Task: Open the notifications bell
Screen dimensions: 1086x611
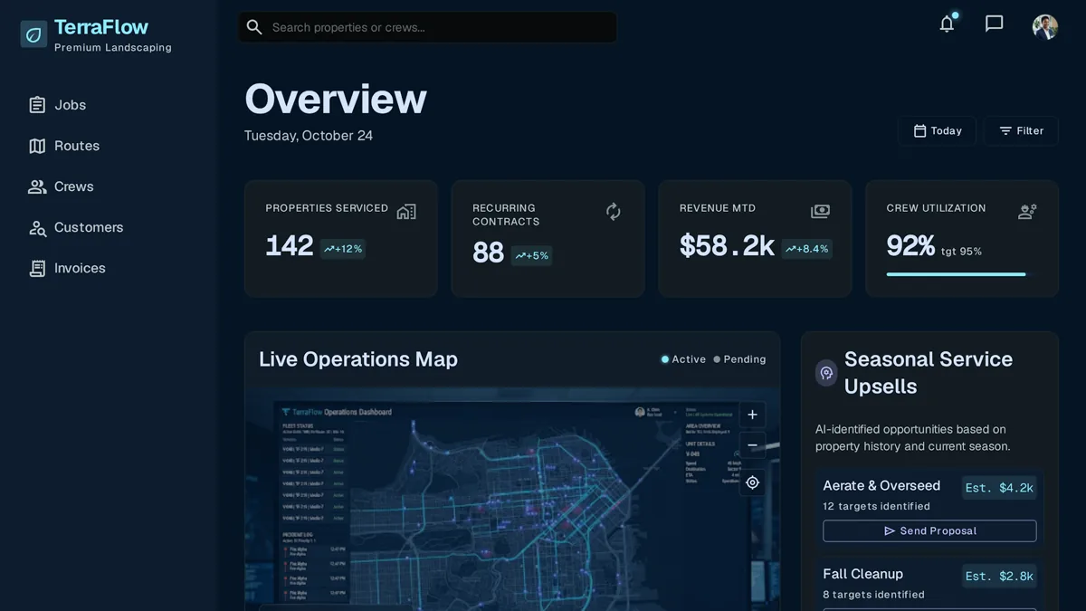Action: point(947,24)
